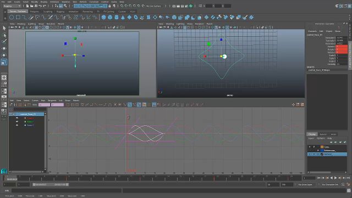Open the Tangents menu in Graph Editor
The height and width of the screenshot is (198, 352).
(52, 101)
